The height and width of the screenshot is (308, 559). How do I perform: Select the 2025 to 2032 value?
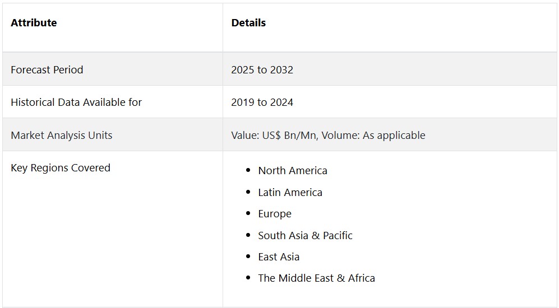(x=262, y=70)
